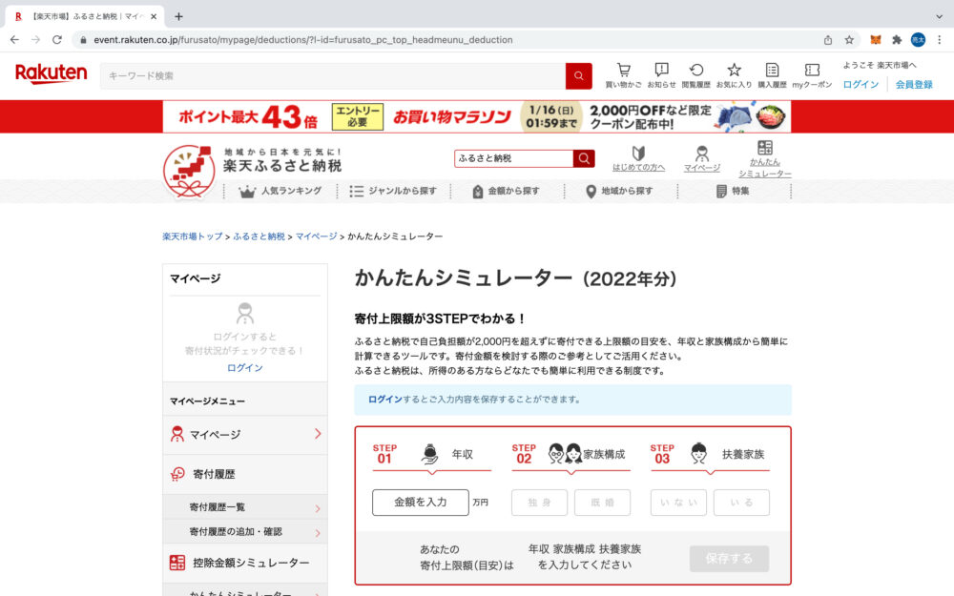954x596 pixels.
Task: Click the ふるさと納税 search field
Action: click(513, 158)
